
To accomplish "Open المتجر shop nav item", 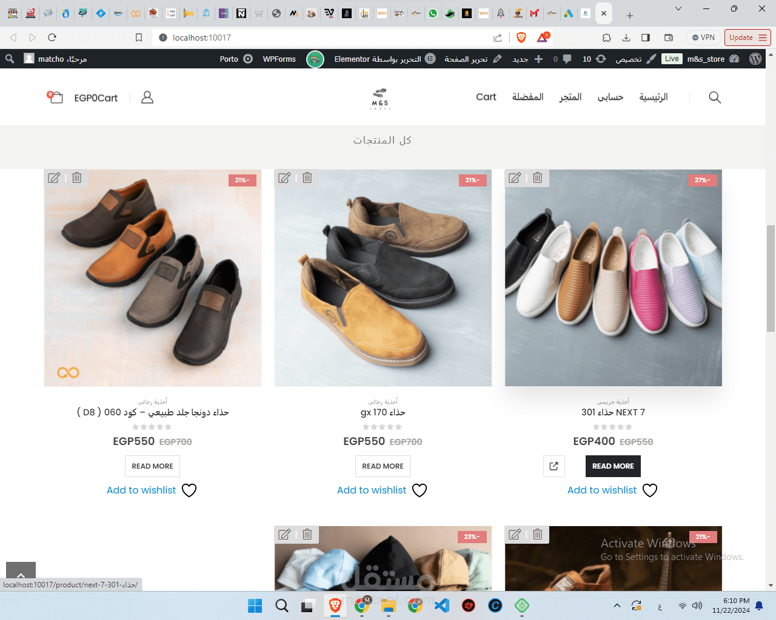I will pos(570,97).
